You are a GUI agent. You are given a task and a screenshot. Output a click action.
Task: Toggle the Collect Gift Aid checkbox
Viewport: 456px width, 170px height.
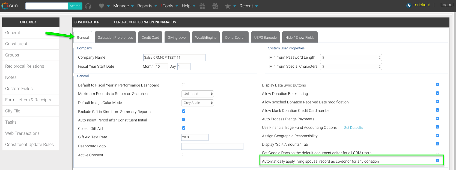pos(184,128)
